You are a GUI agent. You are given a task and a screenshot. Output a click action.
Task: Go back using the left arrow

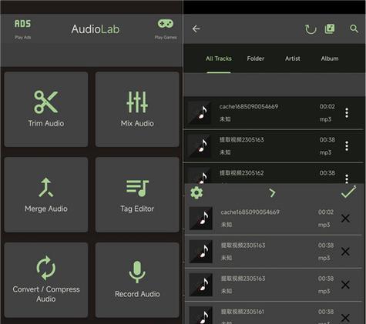point(196,28)
